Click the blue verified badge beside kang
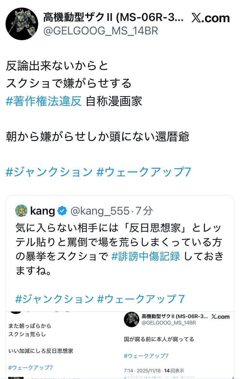Screen dimensions: 240x379 tap(63, 211)
